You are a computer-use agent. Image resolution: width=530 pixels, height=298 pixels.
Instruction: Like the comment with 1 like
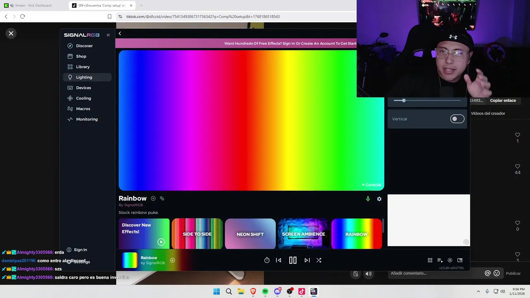coord(518,135)
